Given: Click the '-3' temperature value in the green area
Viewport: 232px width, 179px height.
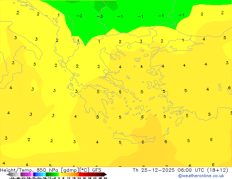Looking at the screenshot, I should (100, 16).
